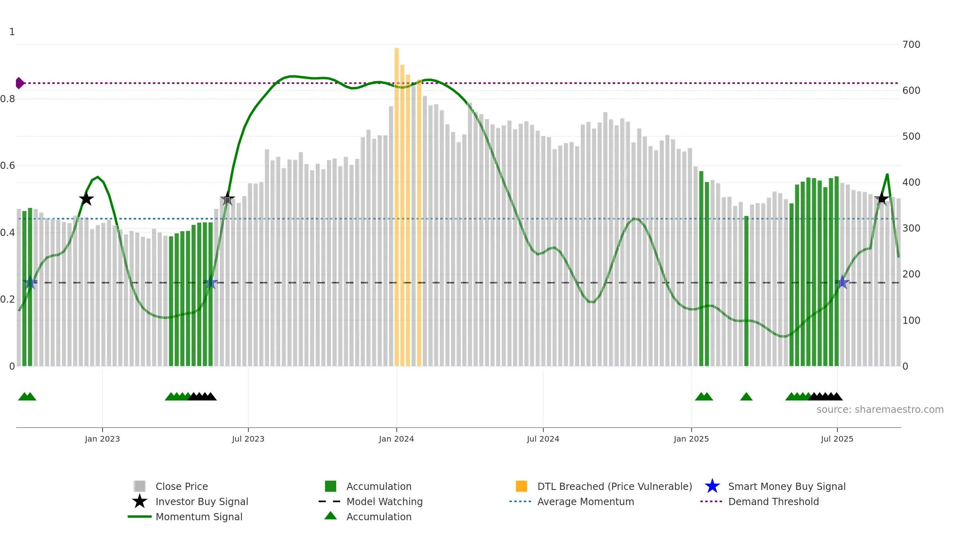
Task: Click the rightmost black Investor Buy star
Action: (x=881, y=198)
